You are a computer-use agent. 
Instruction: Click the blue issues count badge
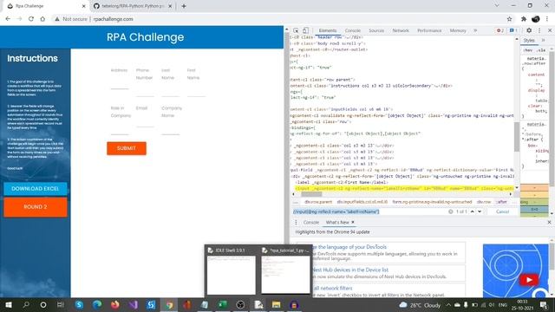click(513, 31)
